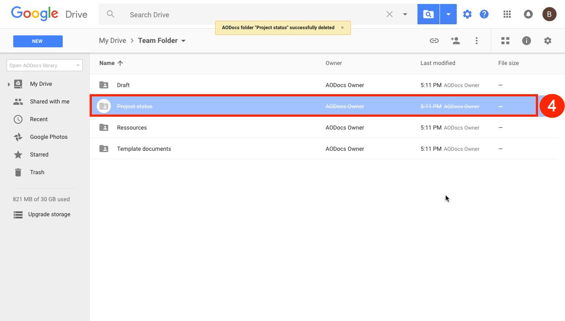Click the Name sort direction arrow

pyautogui.click(x=120, y=63)
